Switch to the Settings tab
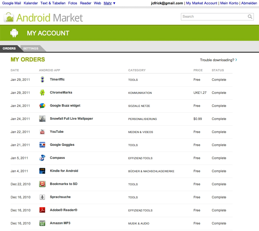 click(31, 48)
